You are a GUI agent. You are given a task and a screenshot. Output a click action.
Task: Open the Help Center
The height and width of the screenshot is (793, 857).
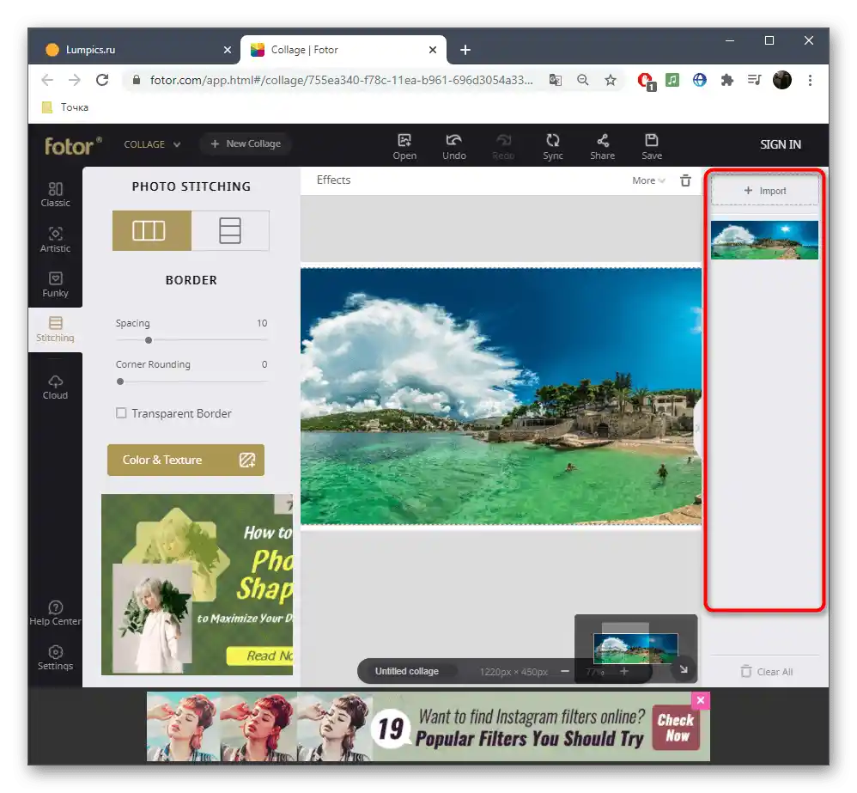pos(55,613)
